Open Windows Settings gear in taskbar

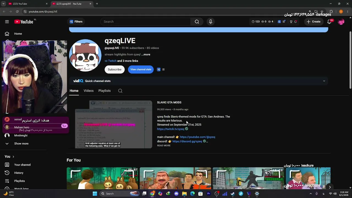click(257, 194)
